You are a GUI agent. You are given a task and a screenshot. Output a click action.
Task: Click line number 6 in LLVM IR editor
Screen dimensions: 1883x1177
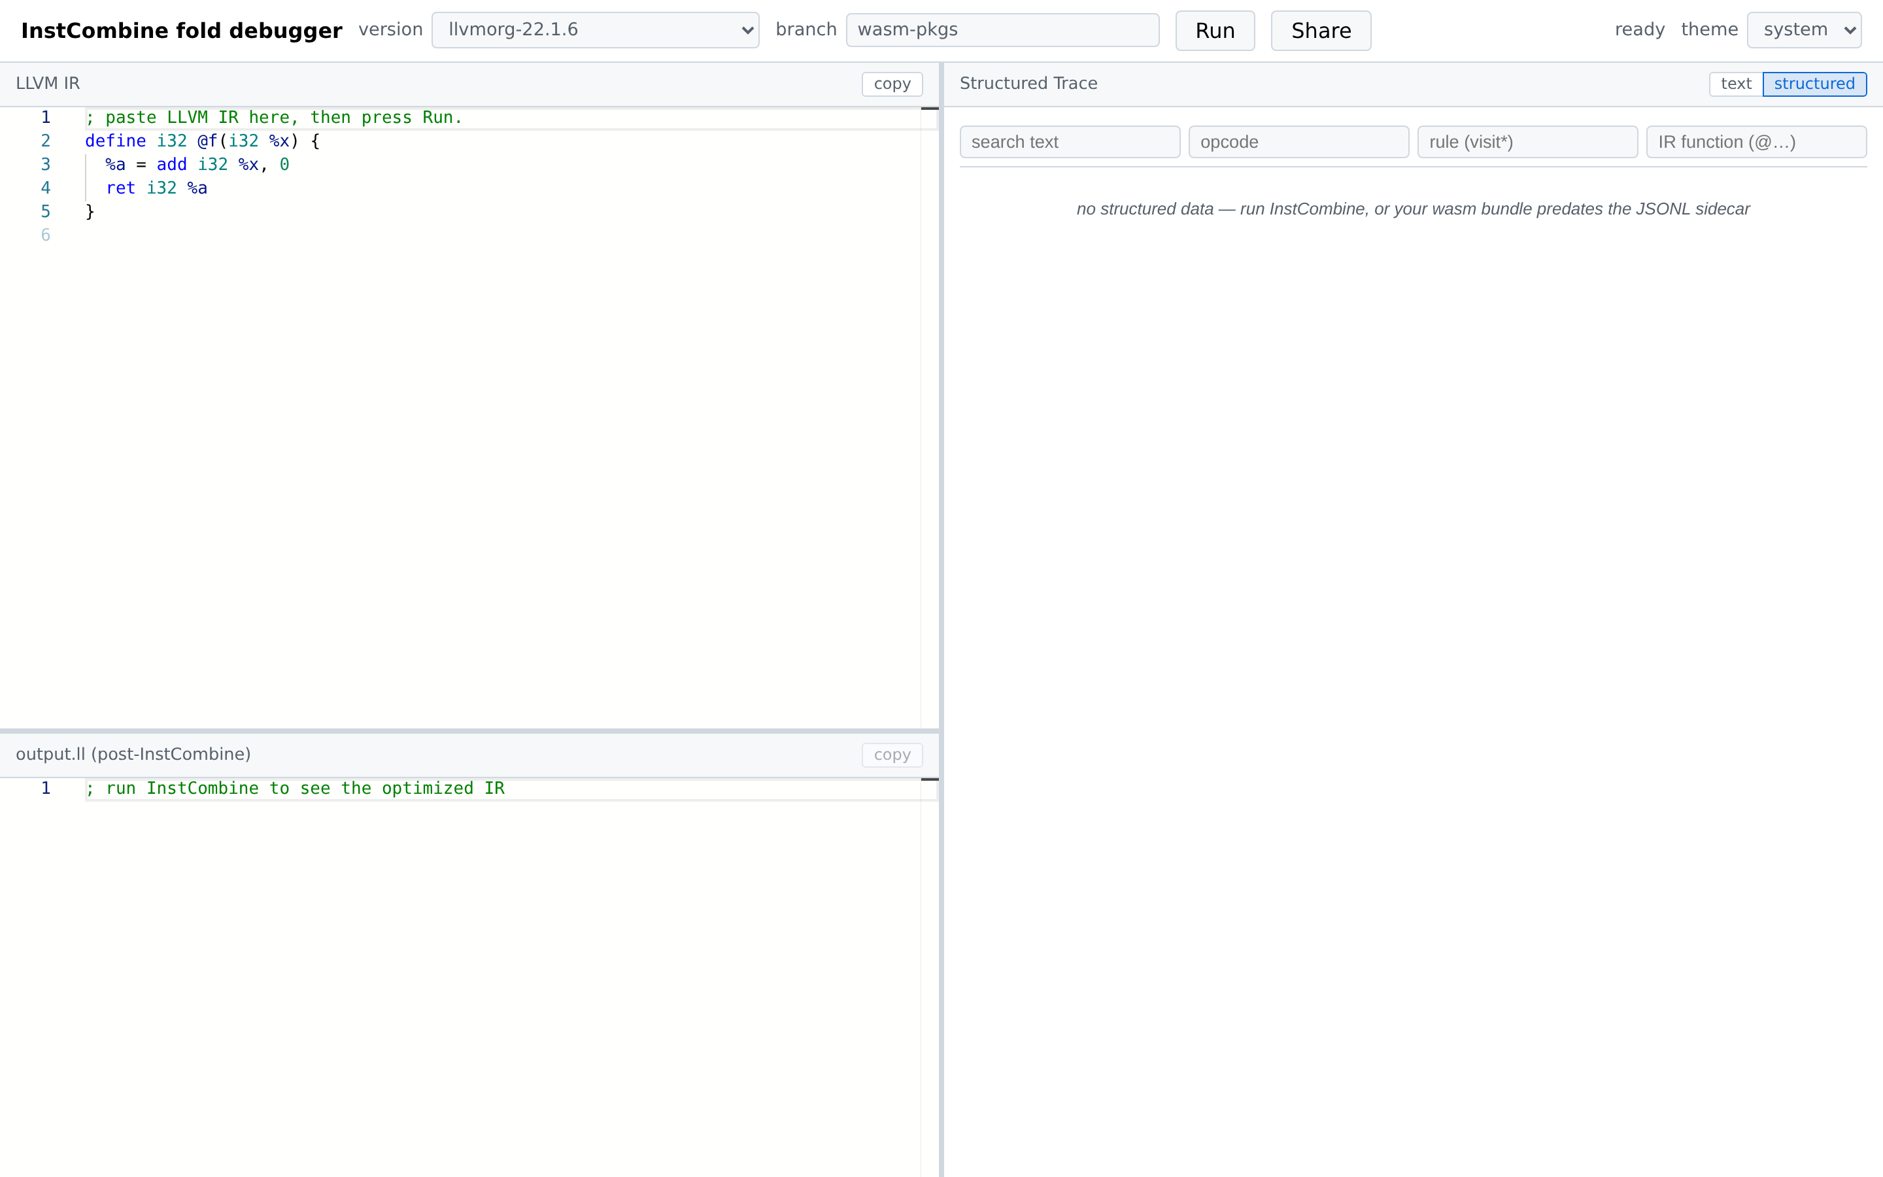tap(46, 235)
